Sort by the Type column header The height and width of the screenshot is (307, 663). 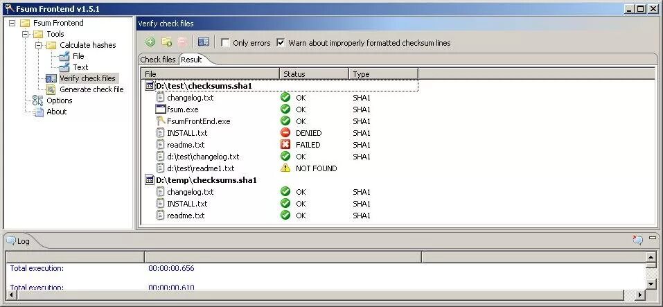[x=384, y=74]
